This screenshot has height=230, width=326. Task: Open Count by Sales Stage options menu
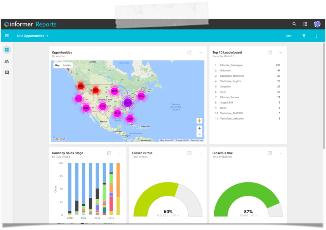pyautogui.click(x=120, y=153)
